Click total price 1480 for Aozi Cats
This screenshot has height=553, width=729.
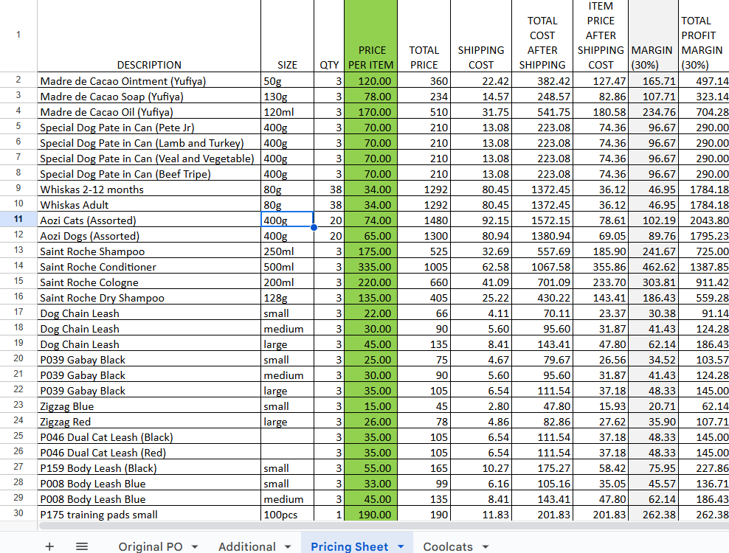point(424,220)
